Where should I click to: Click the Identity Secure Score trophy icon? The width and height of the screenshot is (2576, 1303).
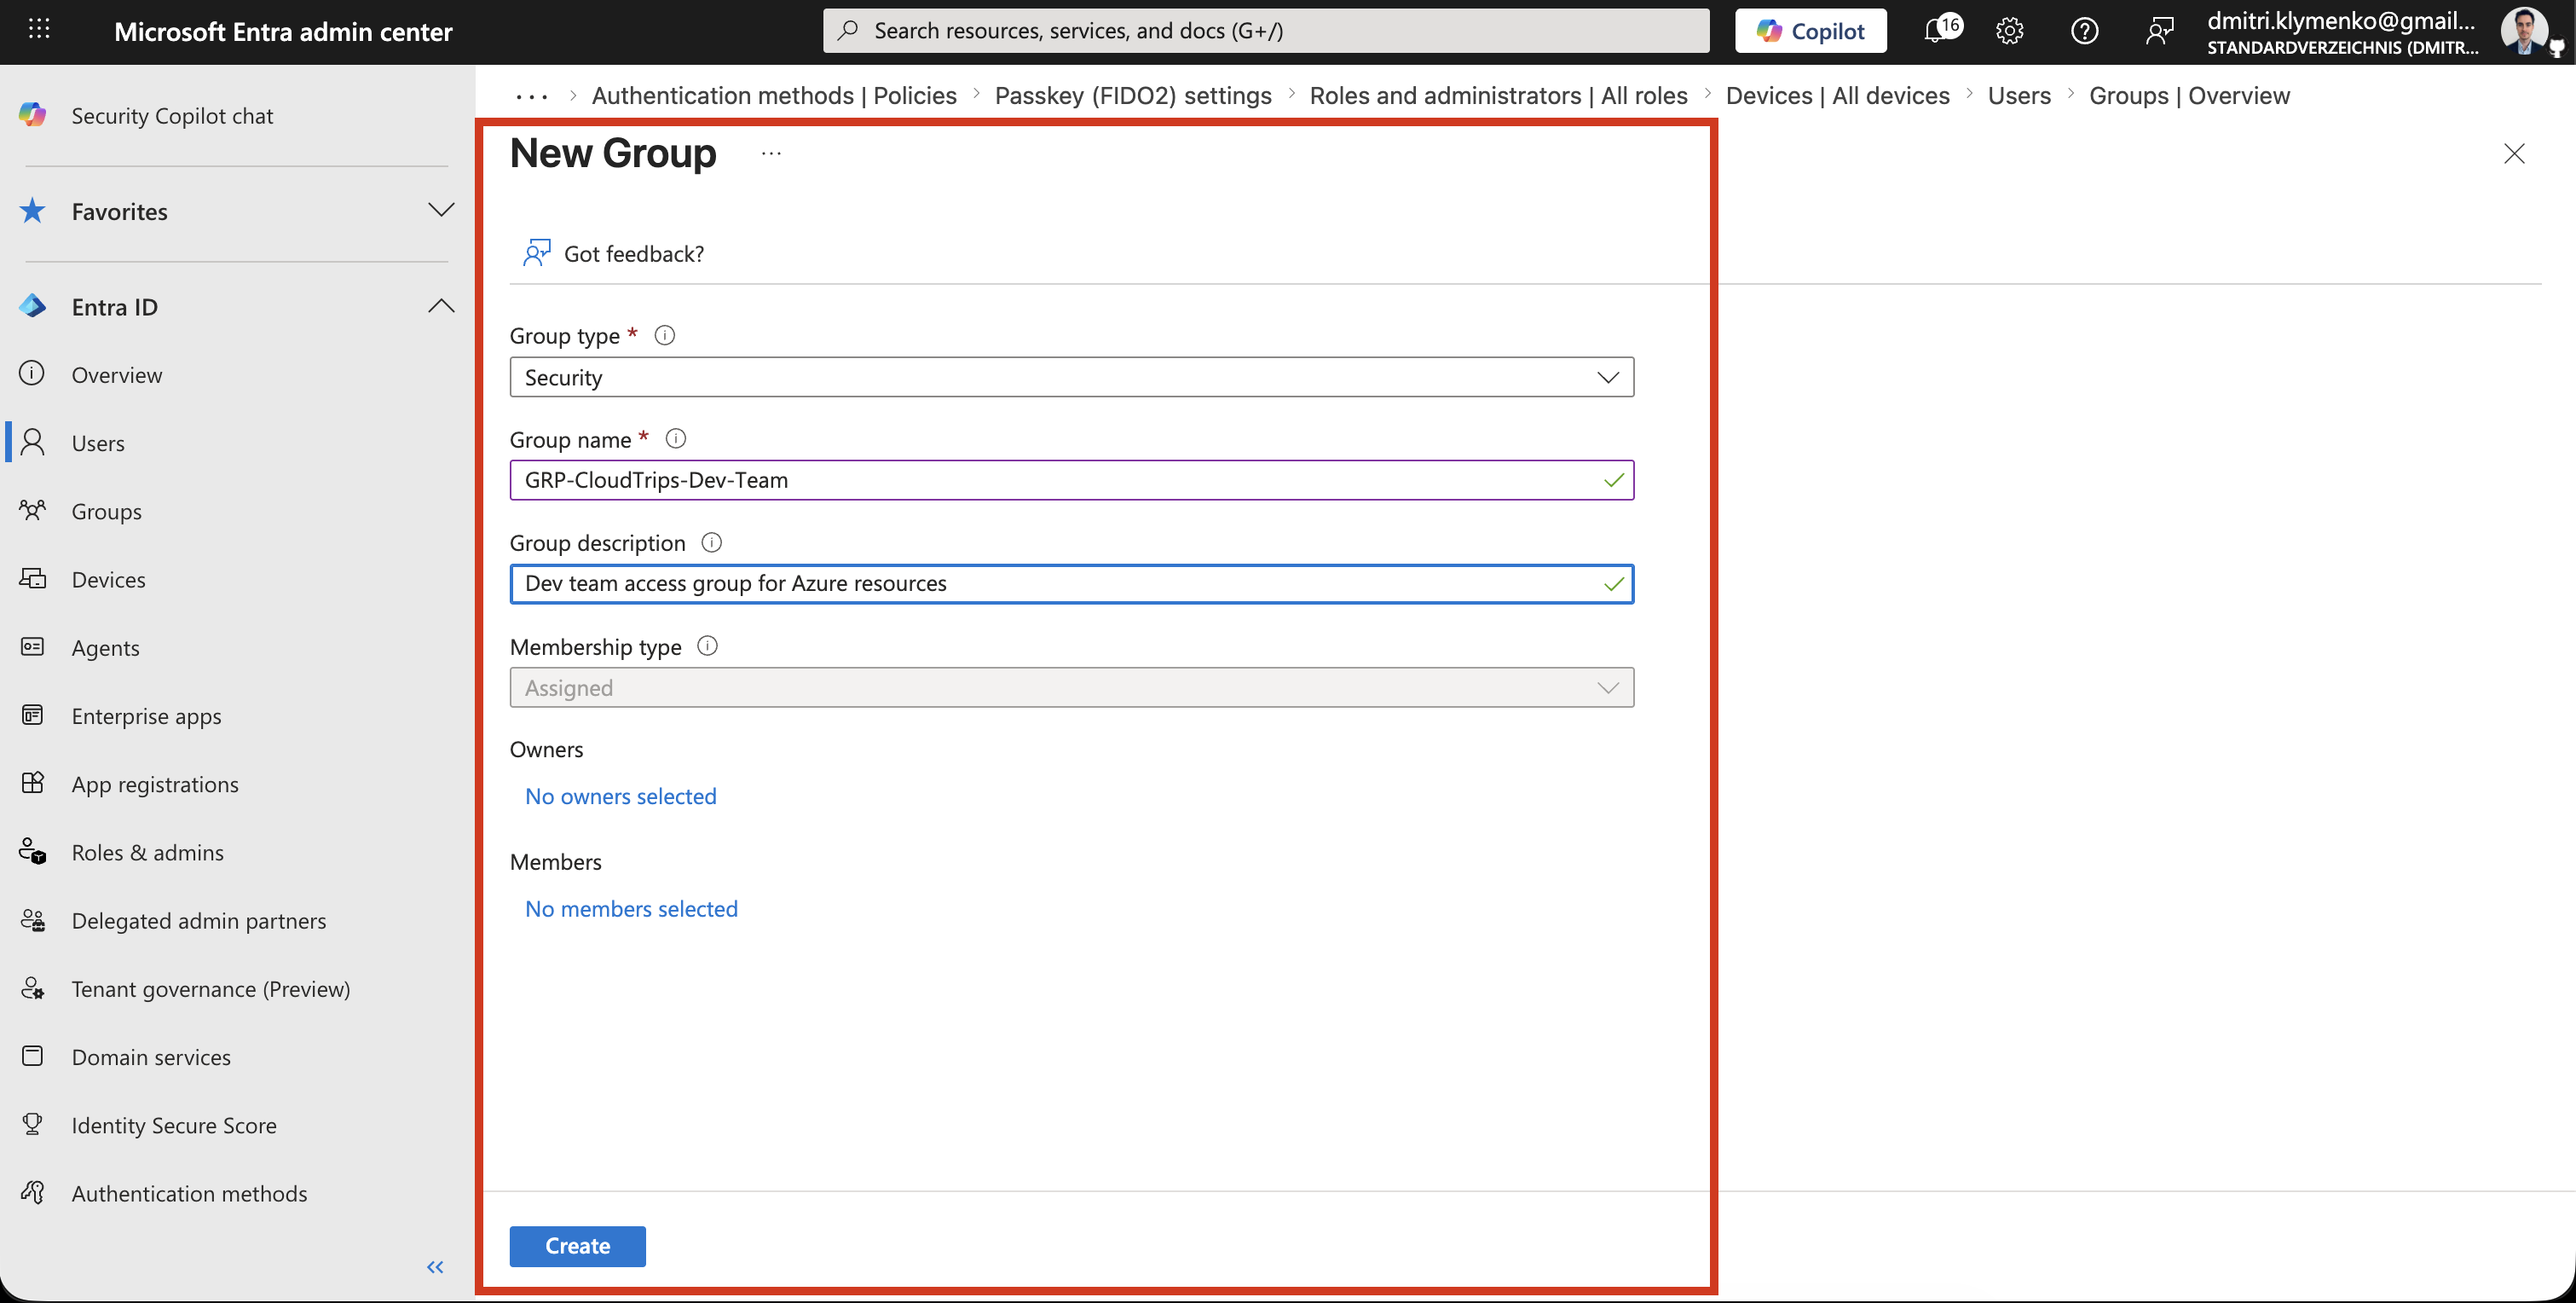click(x=32, y=1124)
